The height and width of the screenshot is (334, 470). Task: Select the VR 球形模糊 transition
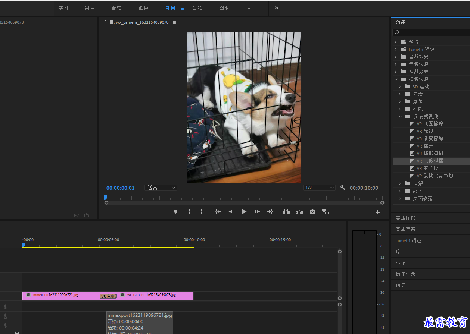click(x=430, y=153)
